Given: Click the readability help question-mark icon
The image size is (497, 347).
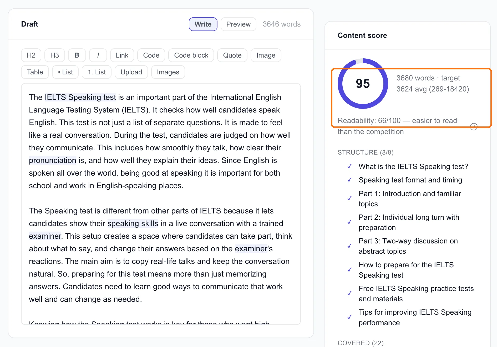Looking at the screenshot, I should pos(474,127).
